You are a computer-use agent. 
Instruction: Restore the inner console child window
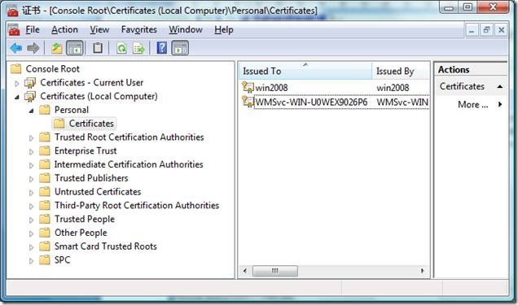(x=486, y=30)
